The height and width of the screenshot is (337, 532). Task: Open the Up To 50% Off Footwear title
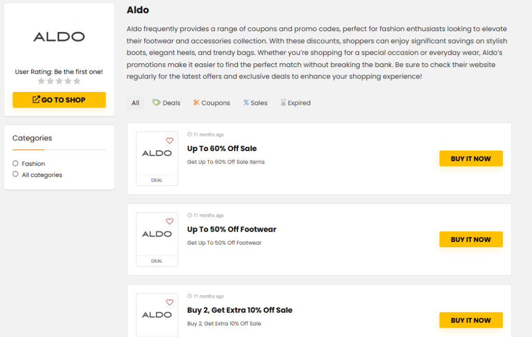click(232, 230)
